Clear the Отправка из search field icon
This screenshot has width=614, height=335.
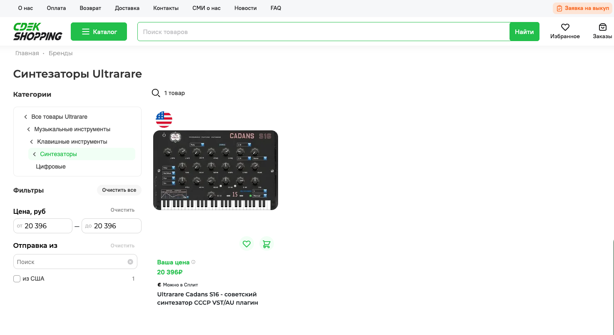click(x=130, y=262)
